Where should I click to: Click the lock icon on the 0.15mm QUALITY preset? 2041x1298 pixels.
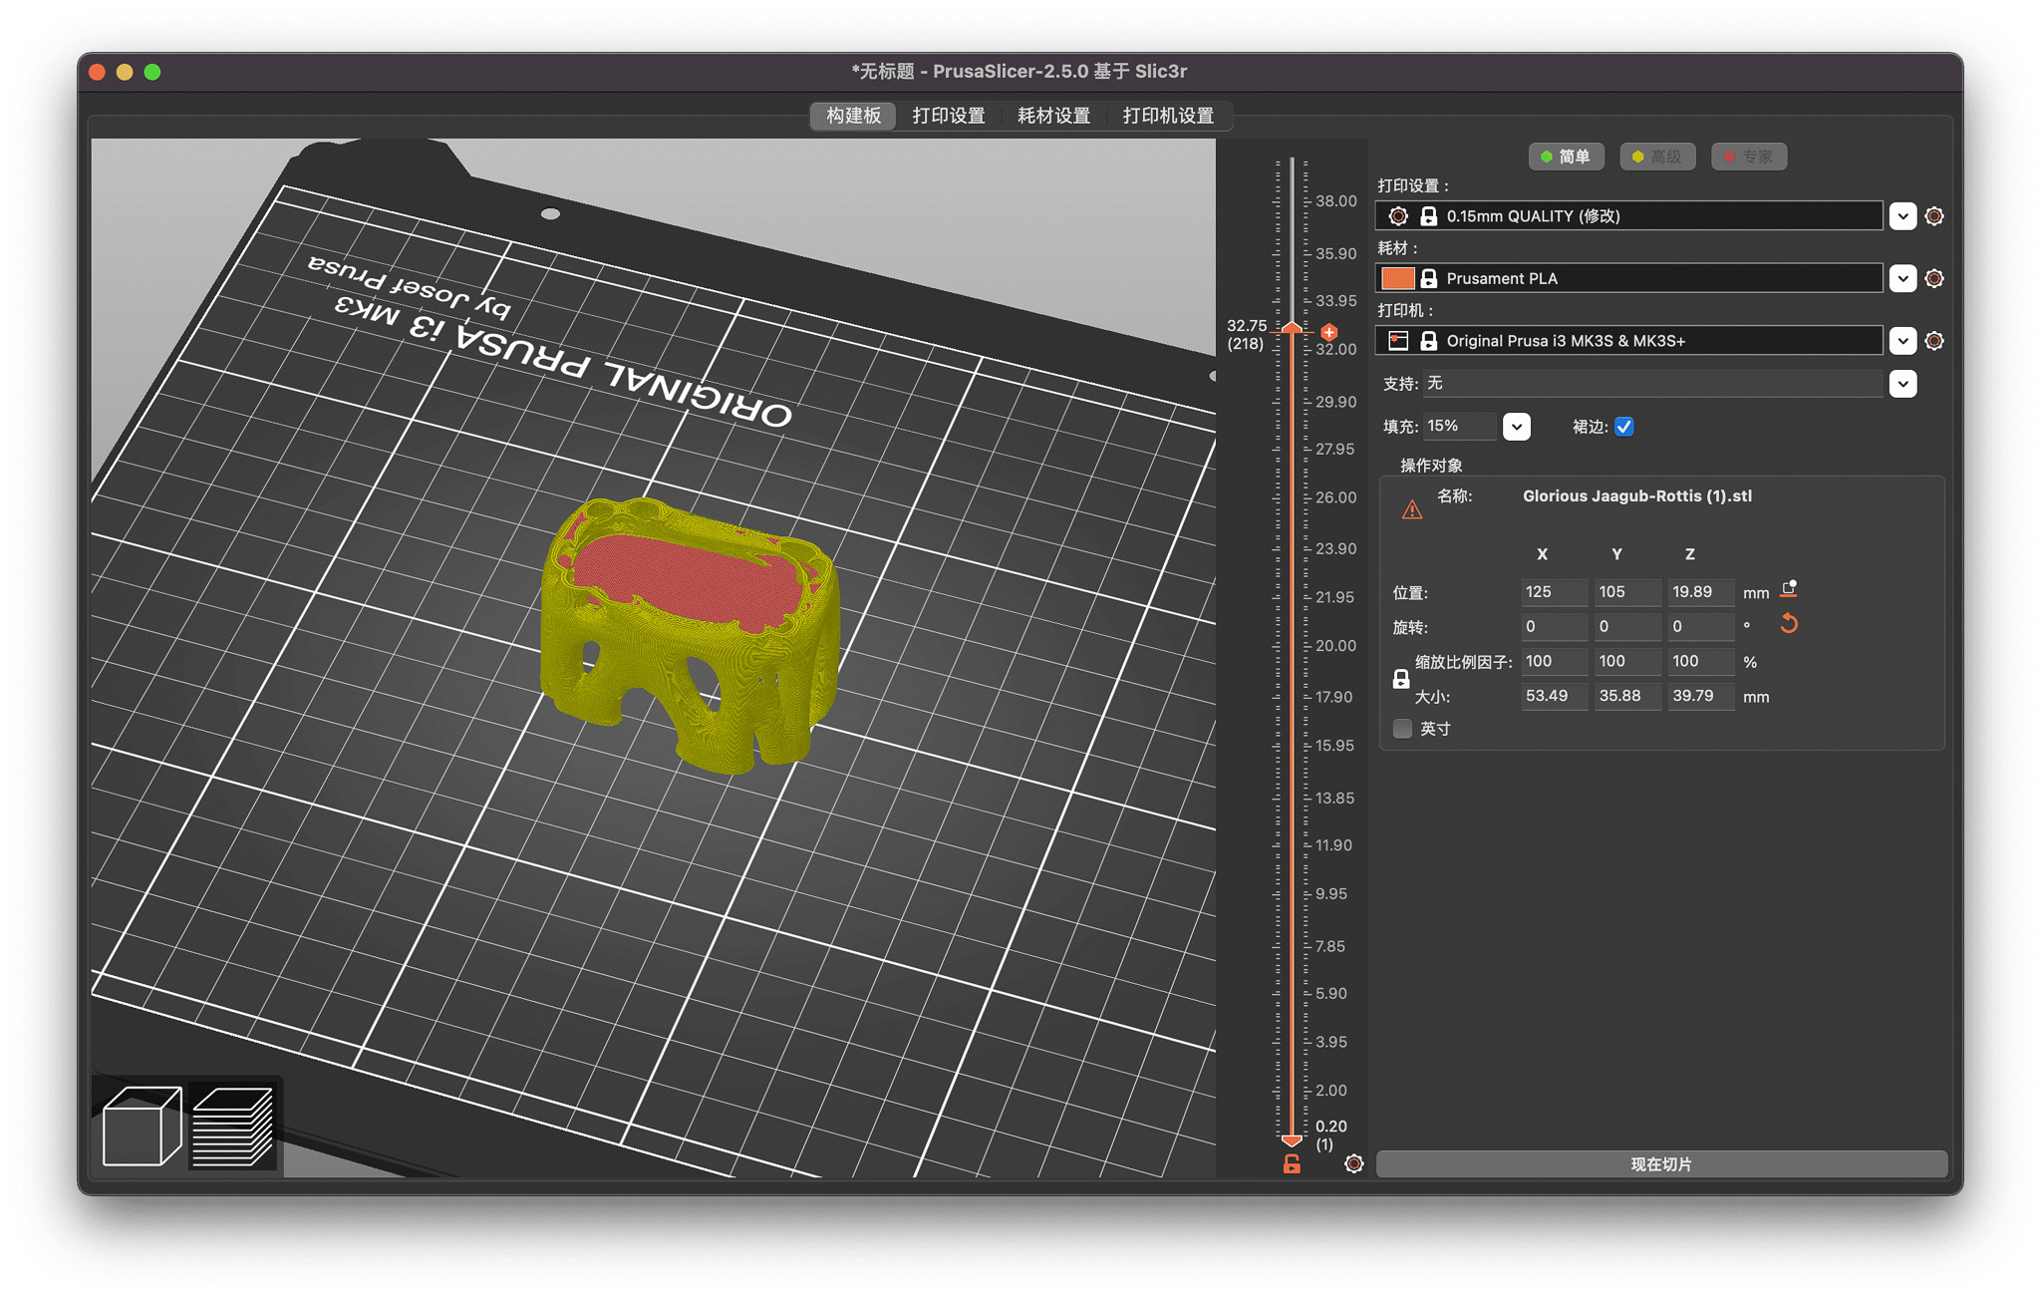(1428, 216)
